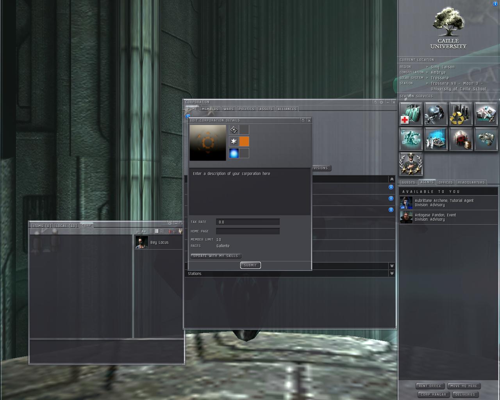
Task: Click the Rent Office button
Action: [430, 386]
